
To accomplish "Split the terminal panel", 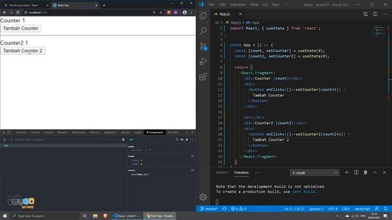I will tap(356, 172).
